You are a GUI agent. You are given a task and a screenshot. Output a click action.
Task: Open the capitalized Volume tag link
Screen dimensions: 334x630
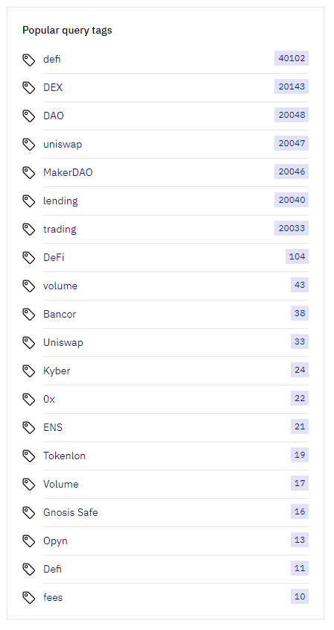[61, 484]
